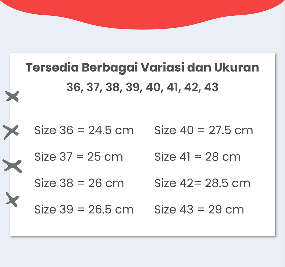Click the red wavy banner at top
Screen dimensions: 285x267
(x=142, y=13)
